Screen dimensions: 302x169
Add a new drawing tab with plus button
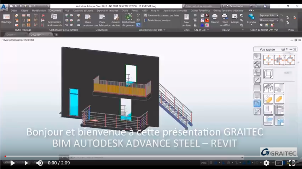point(56,35)
